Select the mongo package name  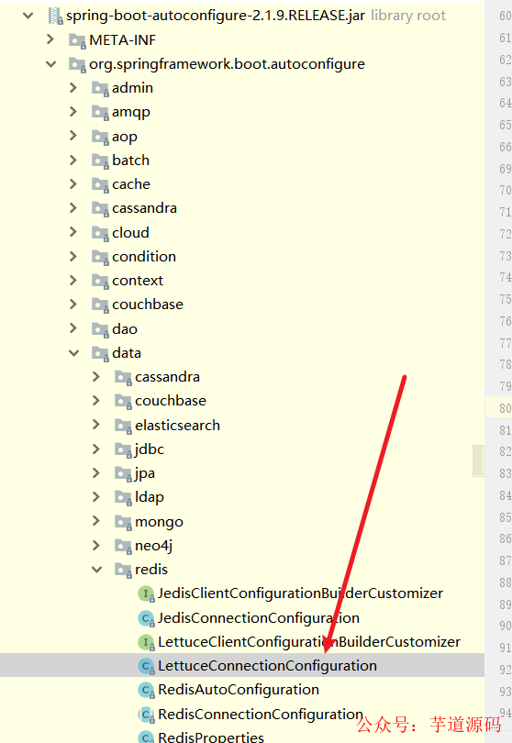[x=159, y=522]
